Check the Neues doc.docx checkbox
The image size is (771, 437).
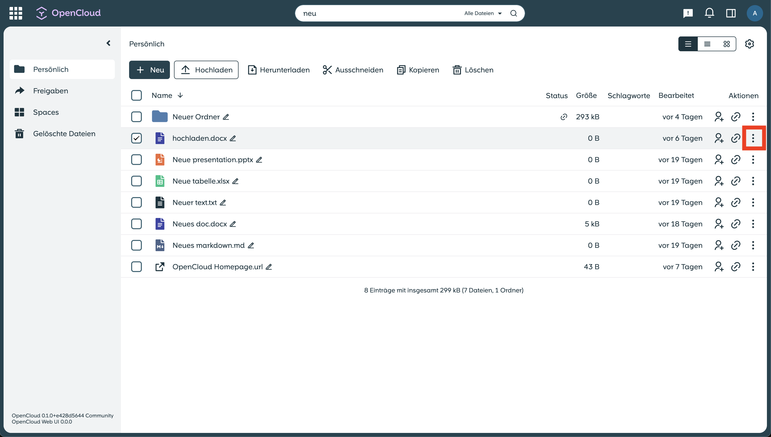click(x=136, y=224)
